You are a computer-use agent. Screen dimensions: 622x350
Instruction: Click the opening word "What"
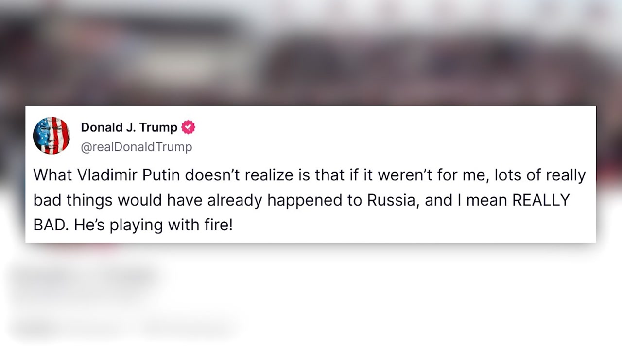[x=52, y=175]
